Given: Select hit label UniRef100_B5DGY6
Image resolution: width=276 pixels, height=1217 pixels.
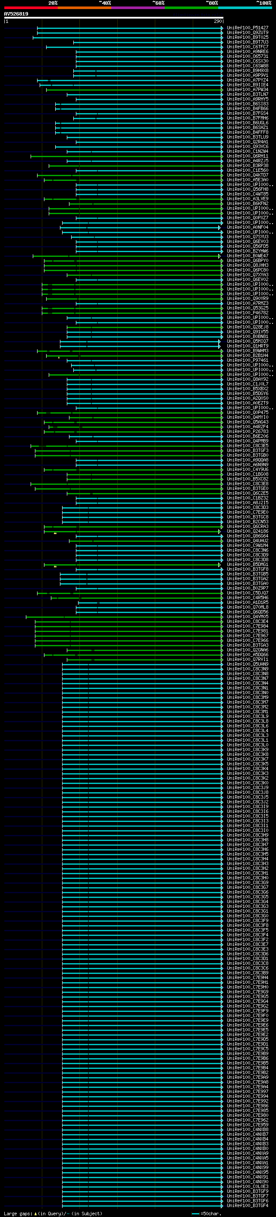Looking at the screenshot, I should [x=248, y=394].
